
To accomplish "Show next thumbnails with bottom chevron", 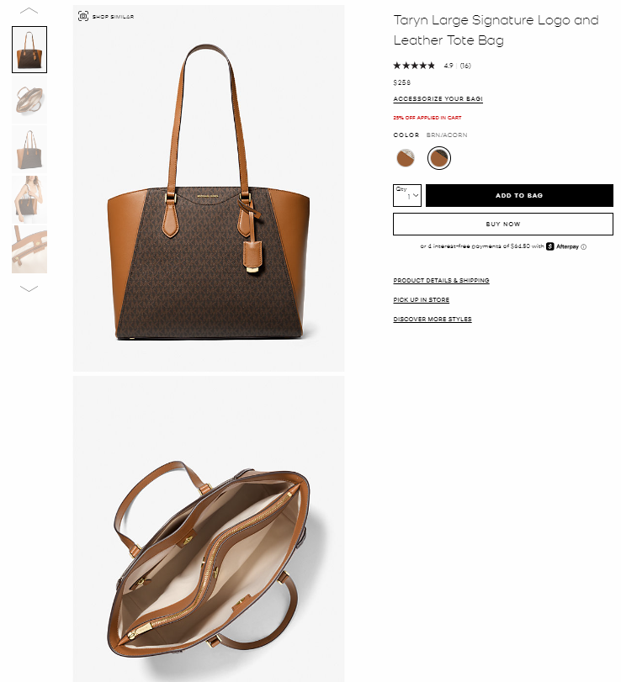I will coord(29,288).
